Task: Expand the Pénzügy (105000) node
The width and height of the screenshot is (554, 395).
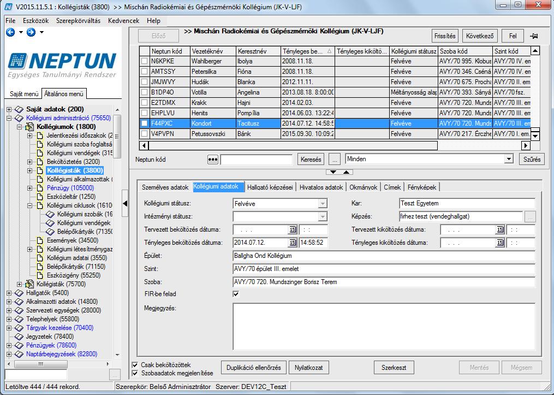Action: [x=30, y=188]
